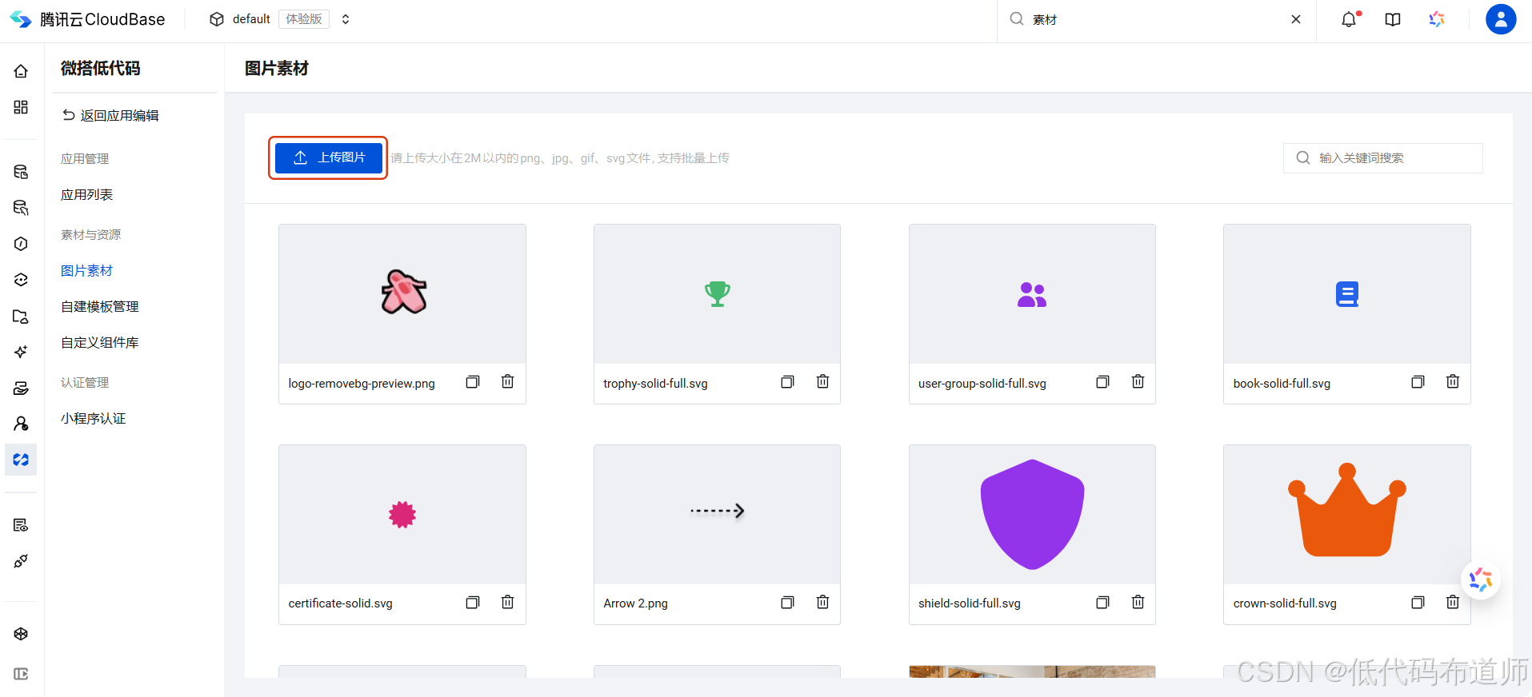This screenshot has width=1532, height=697.
Task: Open the pink certificate badge thumbnail
Action: click(x=402, y=514)
